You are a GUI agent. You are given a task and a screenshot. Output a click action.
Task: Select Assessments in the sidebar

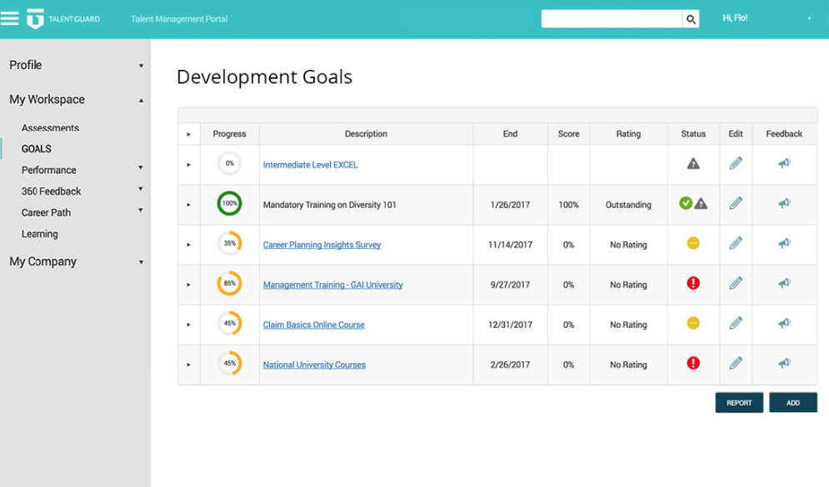tap(50, 128)
